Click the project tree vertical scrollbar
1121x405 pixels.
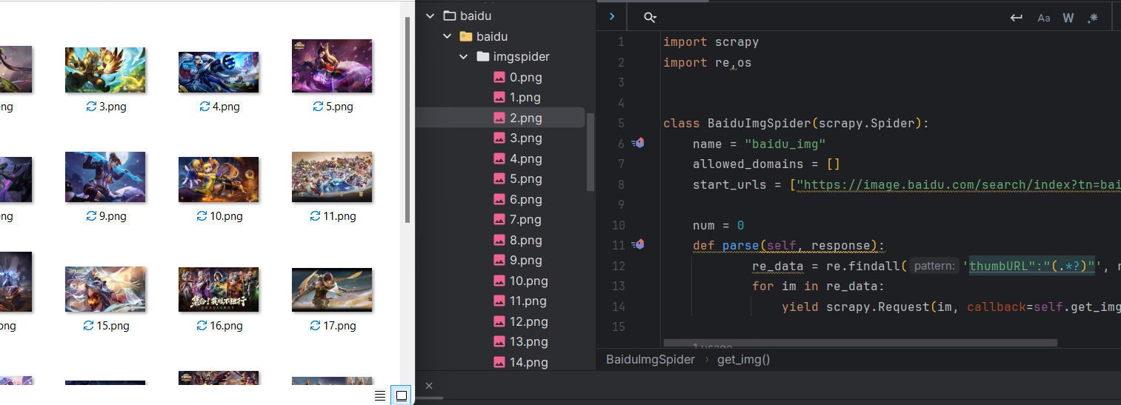point(591,152)
